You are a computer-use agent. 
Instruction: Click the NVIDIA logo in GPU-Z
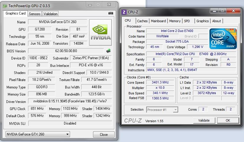[x=100, y=33]
